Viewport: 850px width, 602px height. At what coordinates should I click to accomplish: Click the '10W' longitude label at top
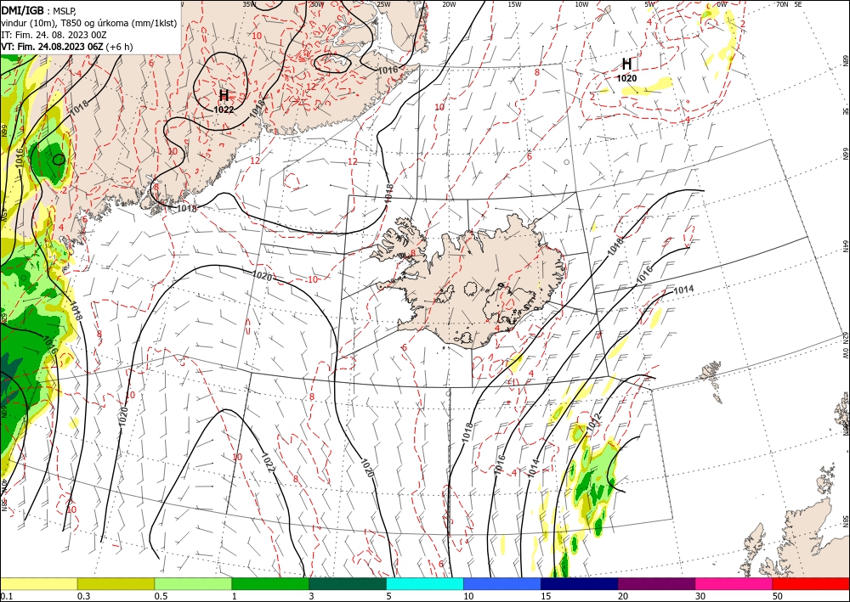click(x=581, y=4)
